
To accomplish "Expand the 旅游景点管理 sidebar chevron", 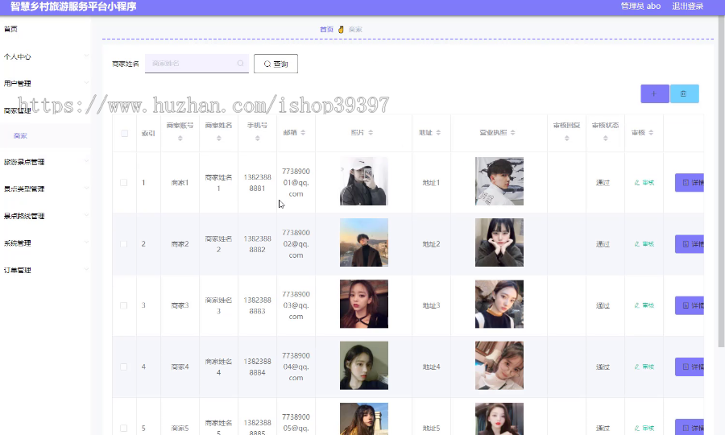I will [x=86, y=161].
